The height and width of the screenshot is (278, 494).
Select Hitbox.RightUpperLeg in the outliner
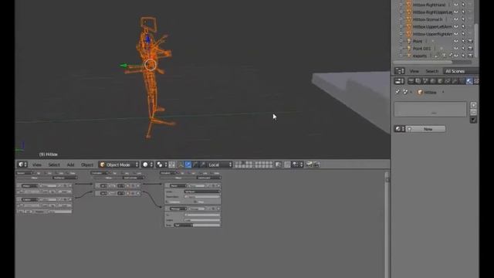432,12
